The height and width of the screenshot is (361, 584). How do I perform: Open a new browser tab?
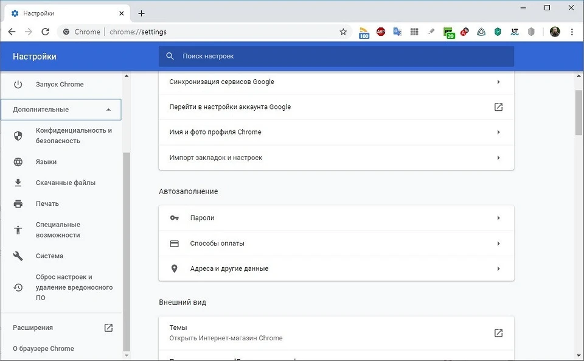tap(142, 13)
